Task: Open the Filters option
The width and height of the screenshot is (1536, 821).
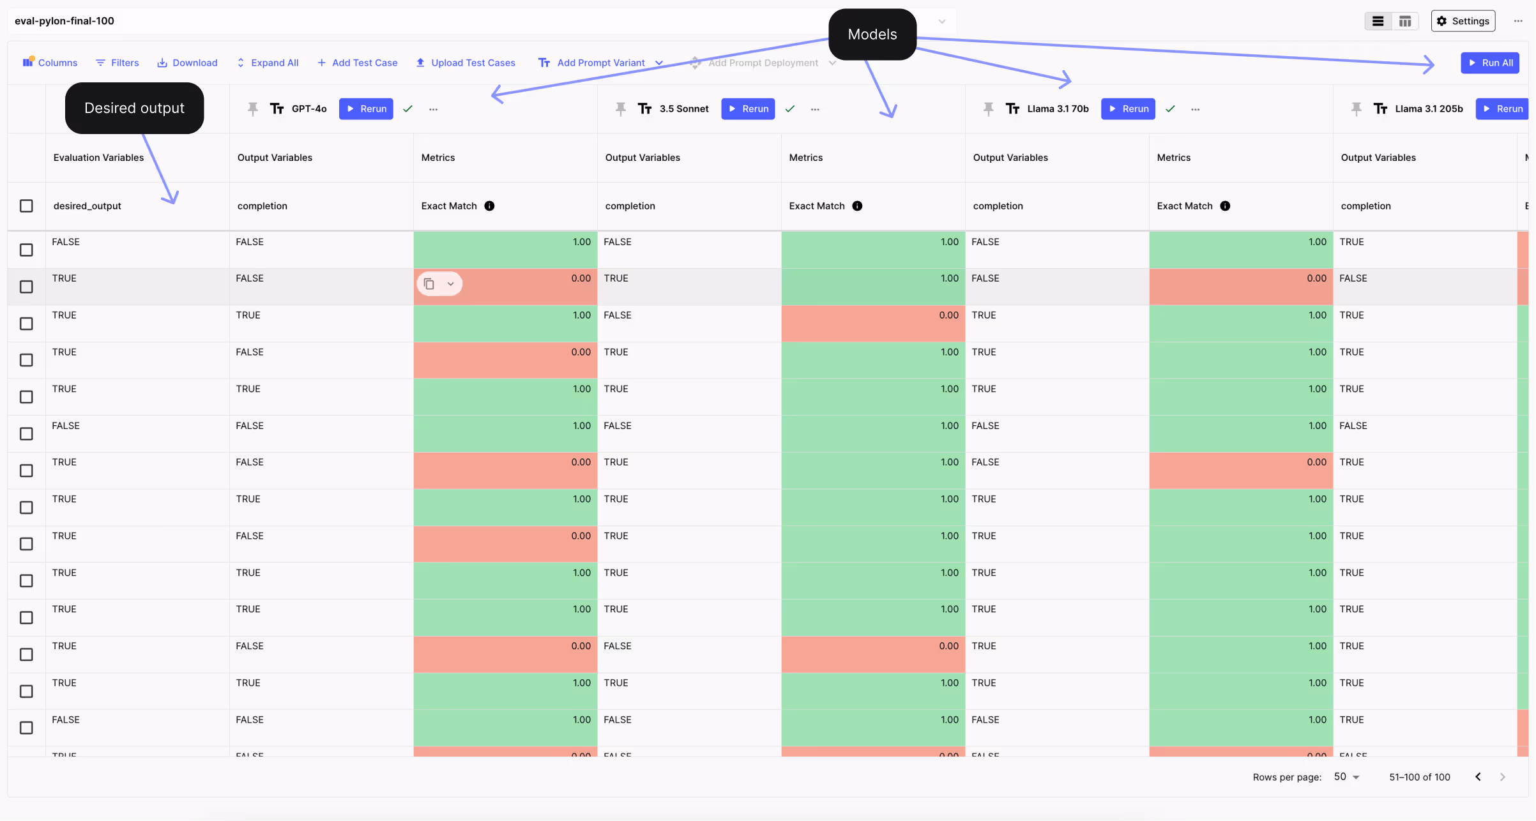Action: click(x=117, y=63)
